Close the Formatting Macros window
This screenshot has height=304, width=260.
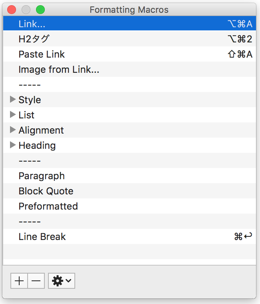click(12, 10)
